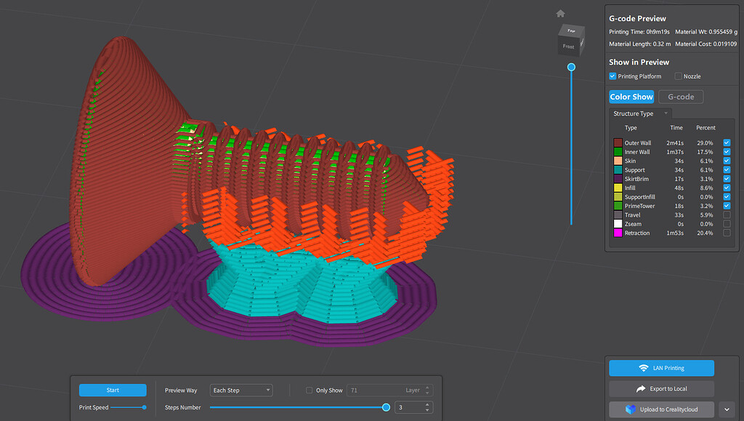Uncheck the Printing Platform checkbox
This screenshot has height=421, width=744.
(612, 76)
